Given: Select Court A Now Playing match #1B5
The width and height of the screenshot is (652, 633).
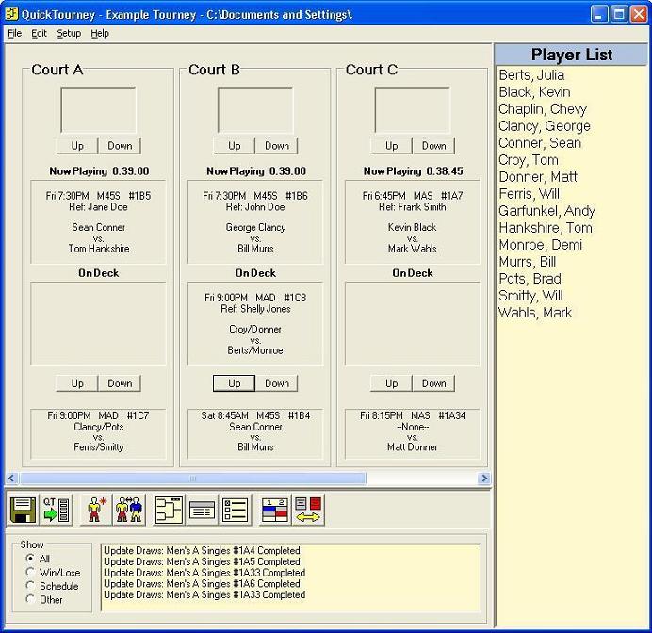Looking at the screenshot, I should tap(99, 222).
